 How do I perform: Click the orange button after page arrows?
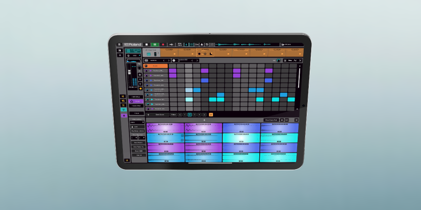[211, 115]
